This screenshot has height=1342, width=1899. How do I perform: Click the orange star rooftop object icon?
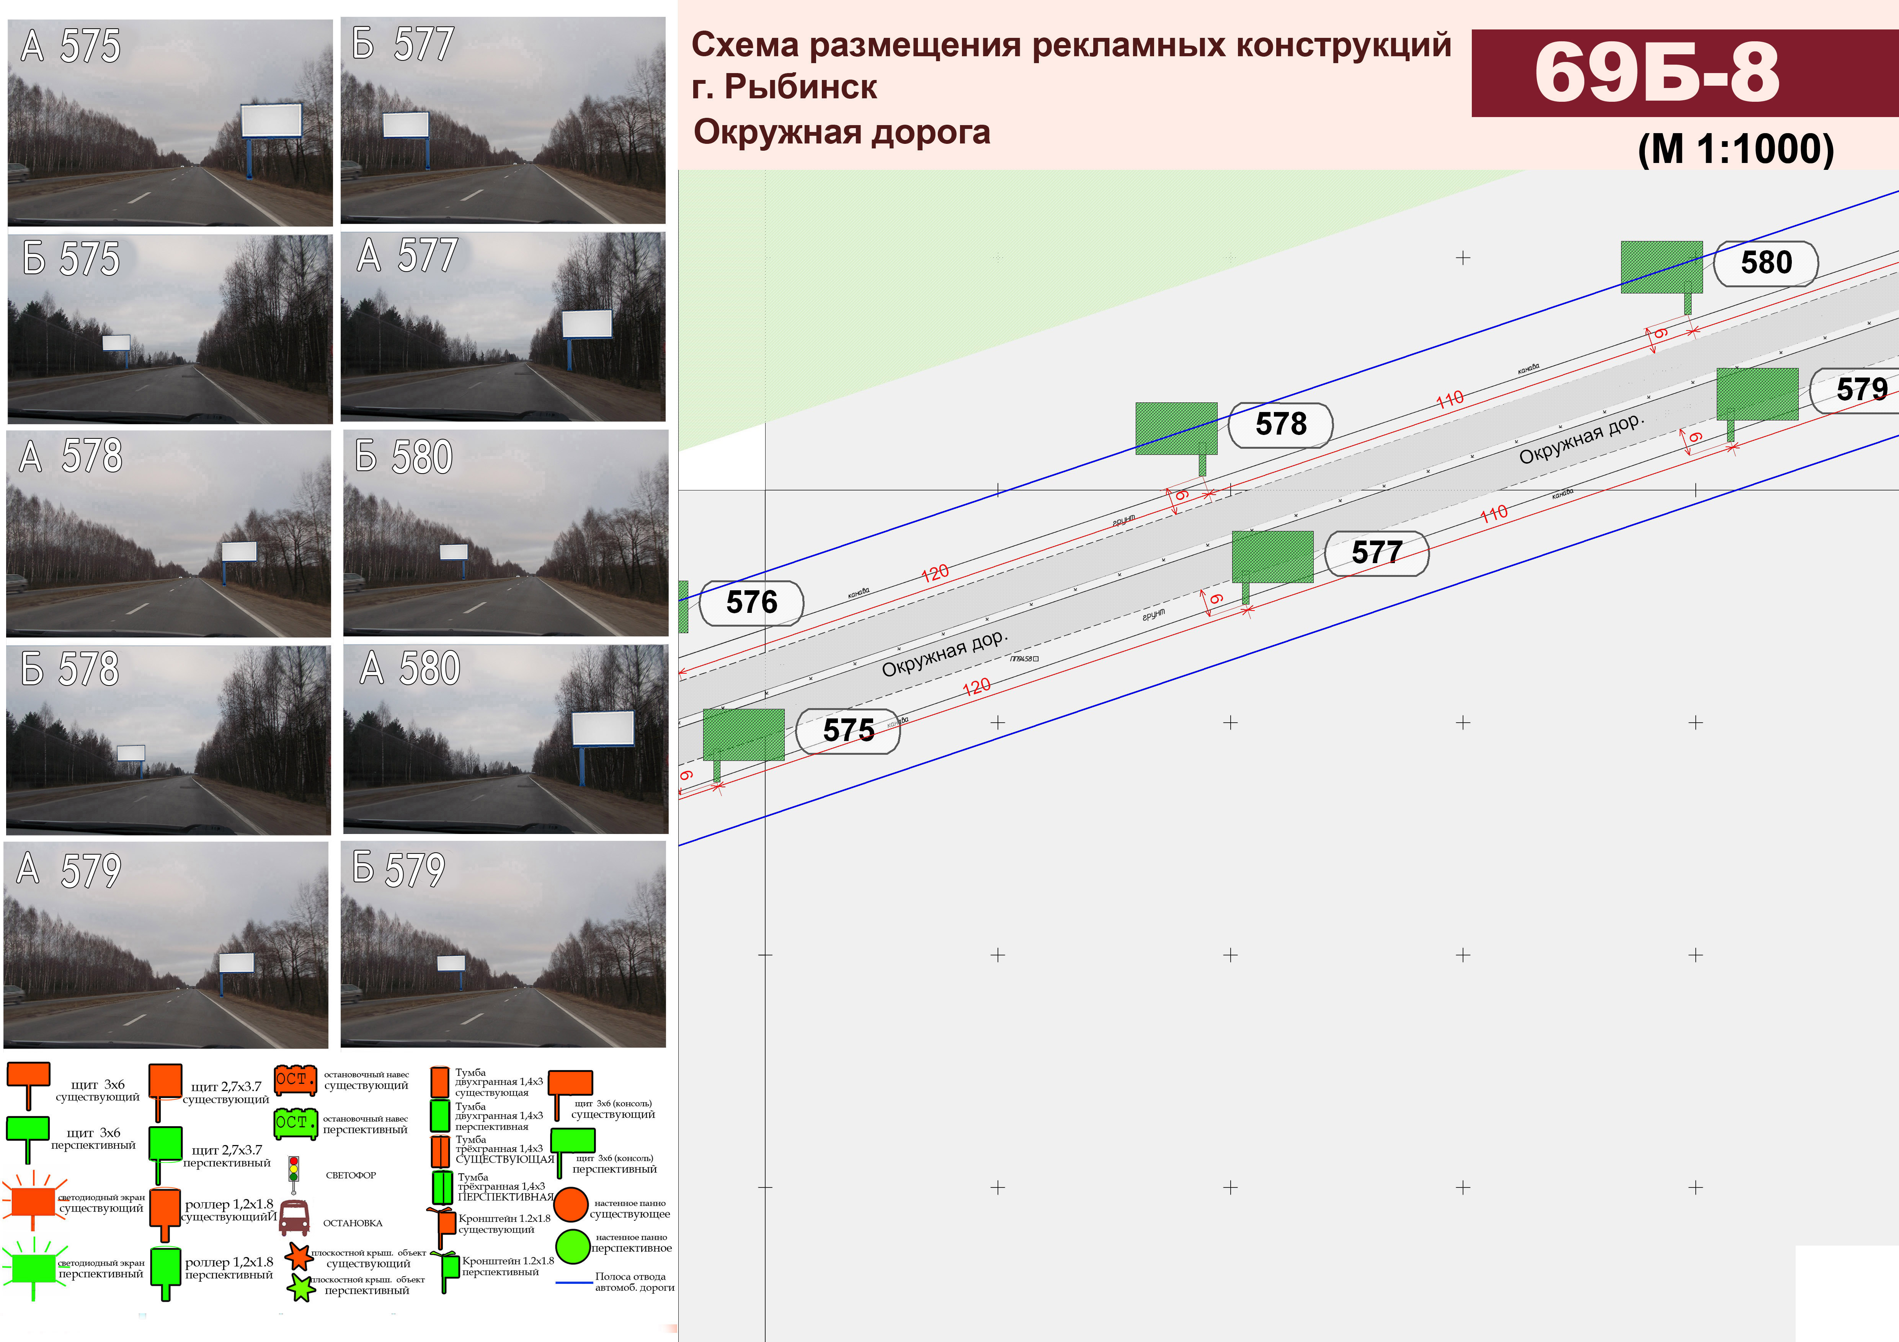point(299,1257)
